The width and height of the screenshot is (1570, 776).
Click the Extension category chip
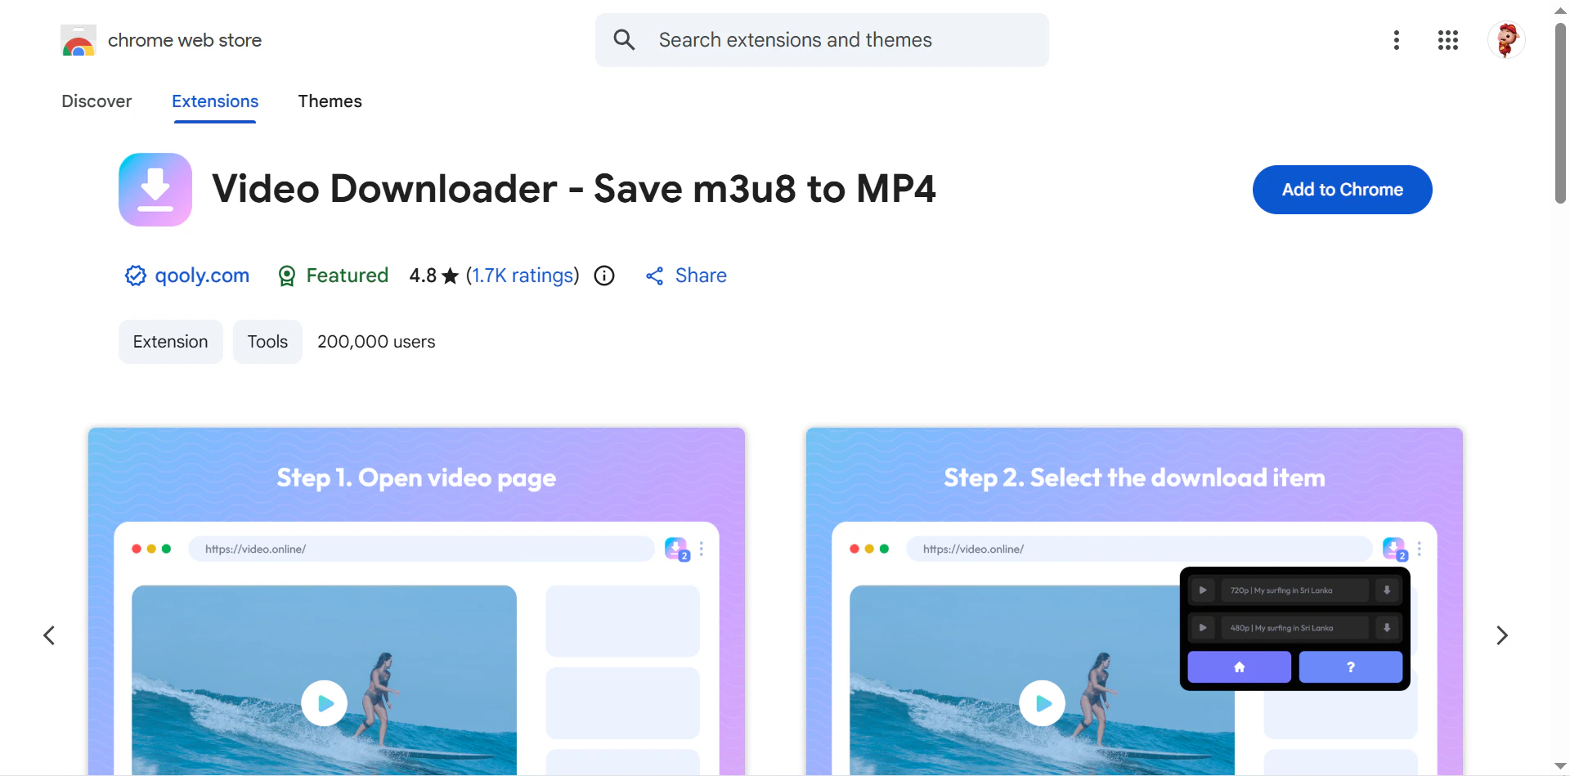point(170,342)
